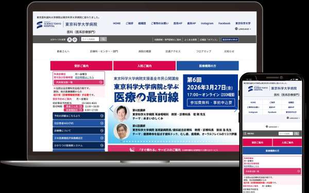Click the 初診時間はこちら link on laptop
This screenshot has height=193, width=309.
point(84,77)
